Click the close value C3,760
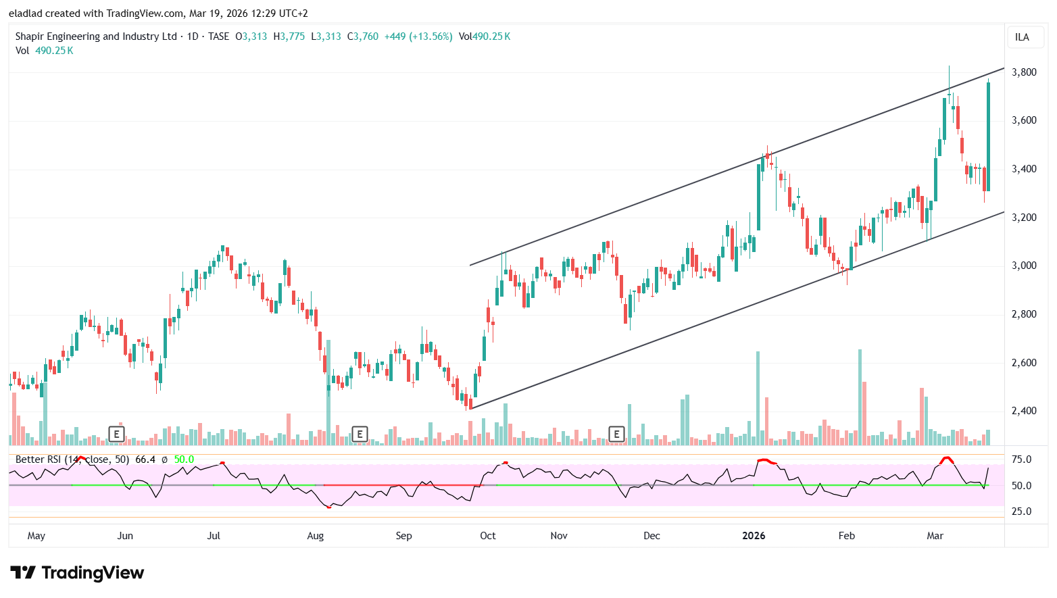Viewport: 1057px width, 598px height. (x=363, y=36)
